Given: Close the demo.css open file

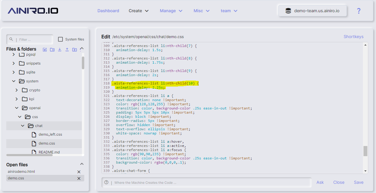Looking at the screenshot, I should pos(79,178).
